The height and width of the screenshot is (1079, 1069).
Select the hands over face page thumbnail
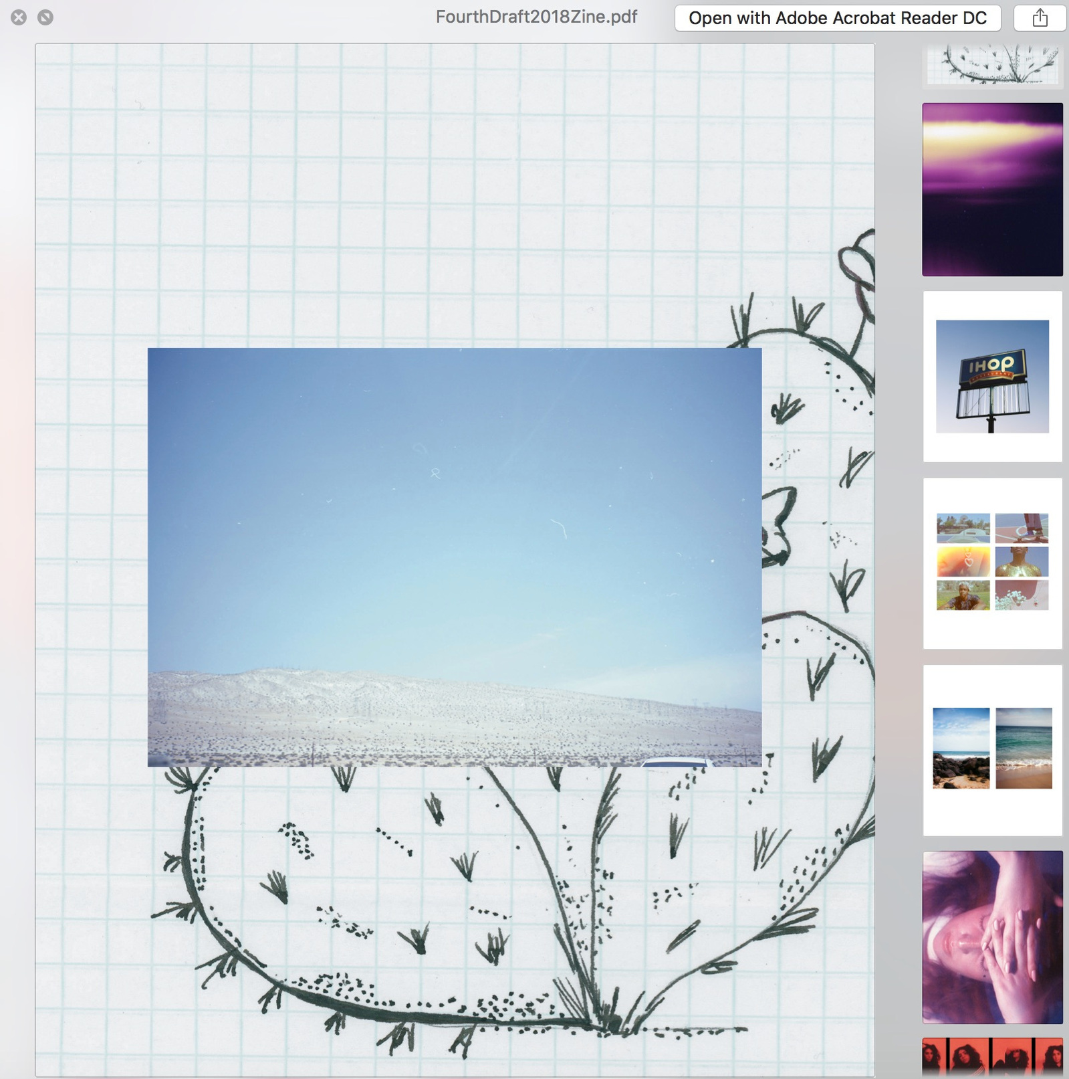click(x=992, y=937)
